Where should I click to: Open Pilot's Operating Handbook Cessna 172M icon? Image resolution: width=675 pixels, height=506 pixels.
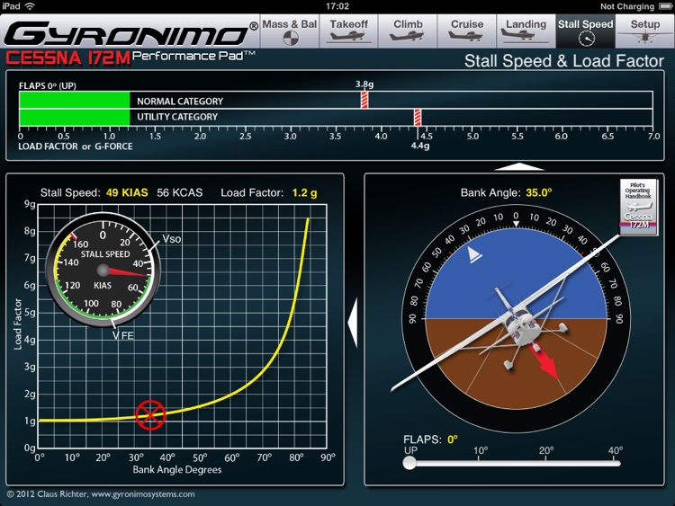point(638,207)
